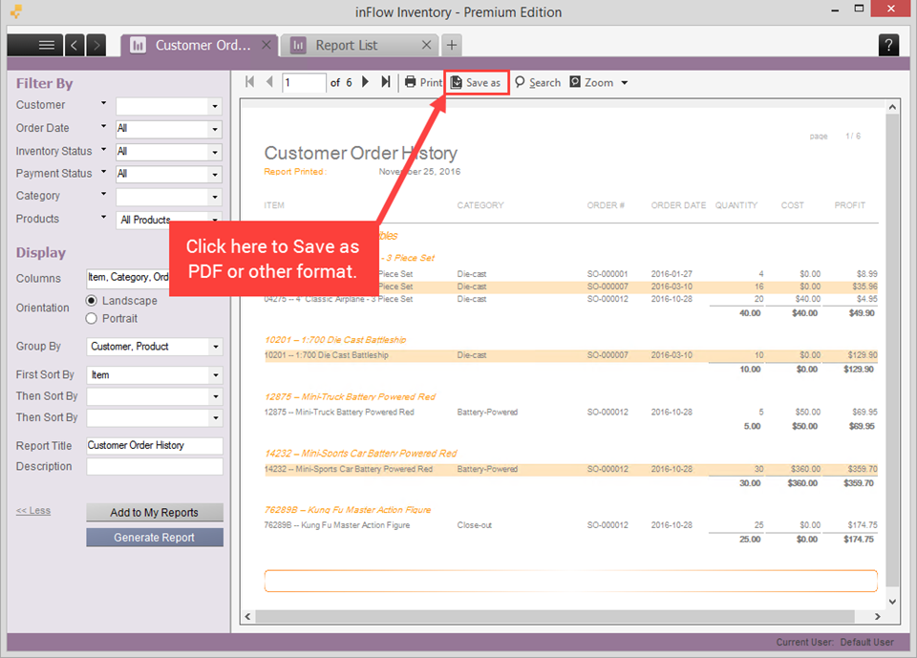This screenshot has height=658, width=917.
Task: Switch to the Report List tab
Action: click(346, 45)
